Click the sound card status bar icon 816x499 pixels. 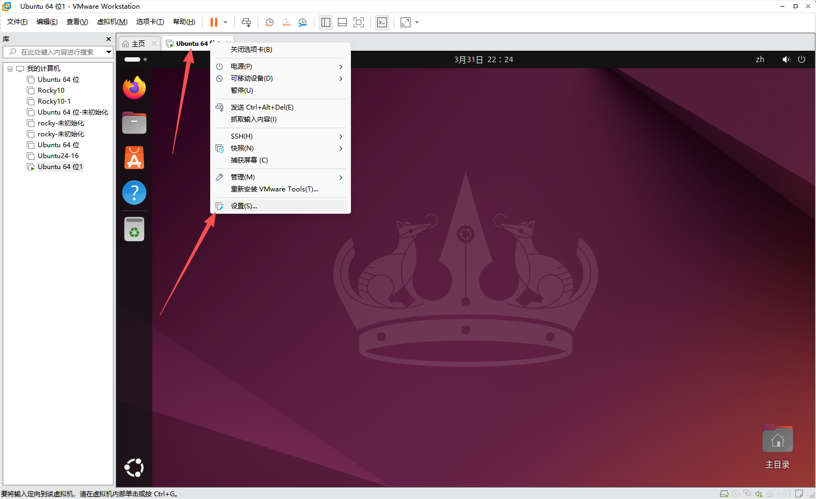pos(759,494)
